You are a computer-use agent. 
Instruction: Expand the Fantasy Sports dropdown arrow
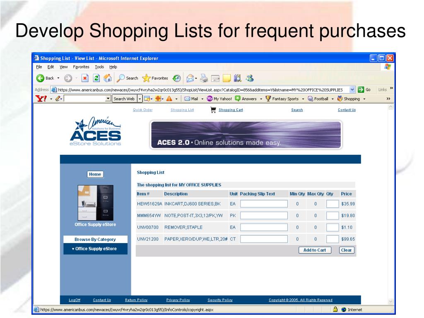[303, 99]
